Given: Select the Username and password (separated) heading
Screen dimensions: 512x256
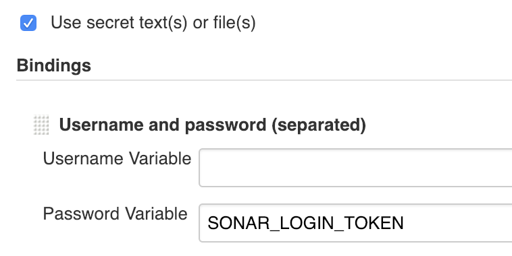Looking at the screenshot, I should (x=213, y=125).
